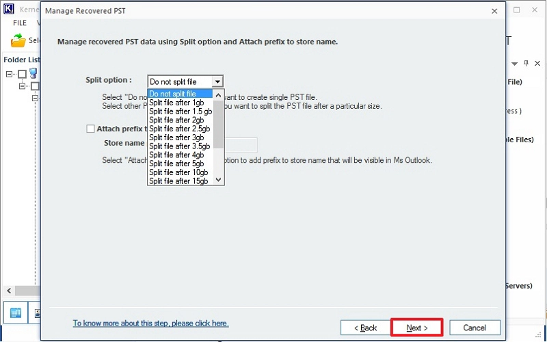The width and height of the screenshot is (547, 342).
Task: Toggle the Split option dropdown arrow
Action: (x=217, y=81)
